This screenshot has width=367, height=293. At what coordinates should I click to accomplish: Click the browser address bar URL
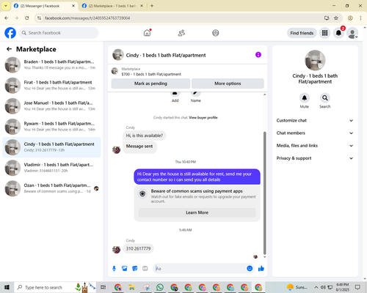click(x=87, y=18)
